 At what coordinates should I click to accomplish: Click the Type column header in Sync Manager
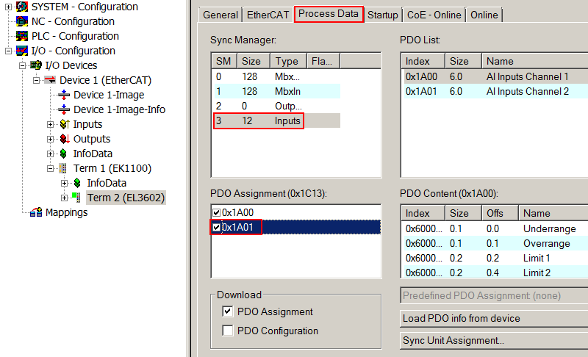288,61
